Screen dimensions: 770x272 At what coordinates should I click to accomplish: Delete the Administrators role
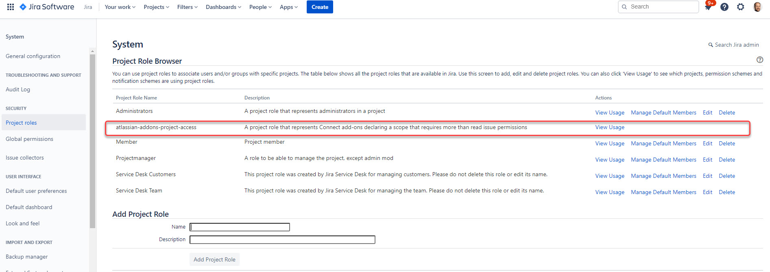coord(727,112)
